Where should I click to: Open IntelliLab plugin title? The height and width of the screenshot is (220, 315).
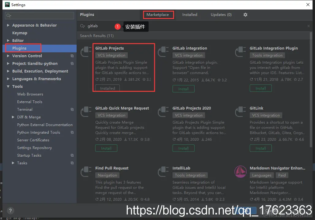(x=181, y=168)
